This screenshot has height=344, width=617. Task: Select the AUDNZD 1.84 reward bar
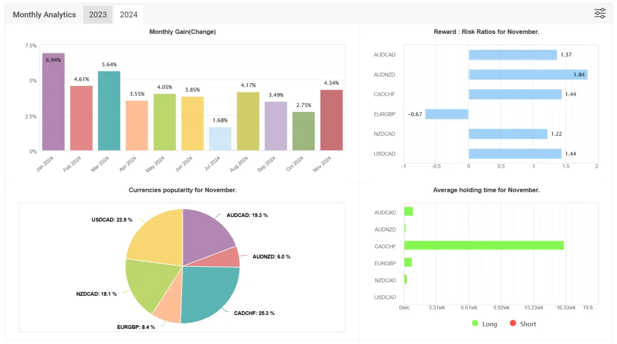point(528,75)
